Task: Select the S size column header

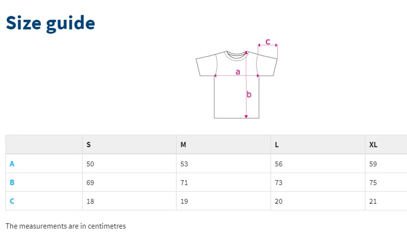Action: click(x=88, y=145)
